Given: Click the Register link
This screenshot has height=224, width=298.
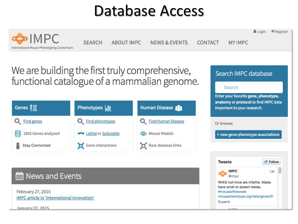Looking at the screenshot, I should click(x=281, y=32).
